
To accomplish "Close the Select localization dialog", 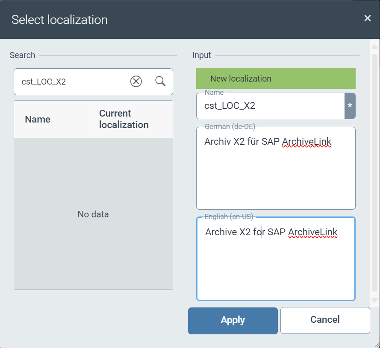I will click(x=367, y=18).
